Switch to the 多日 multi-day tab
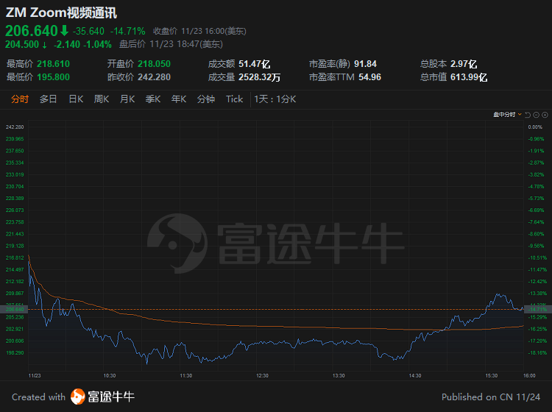 tap(49, 99)
